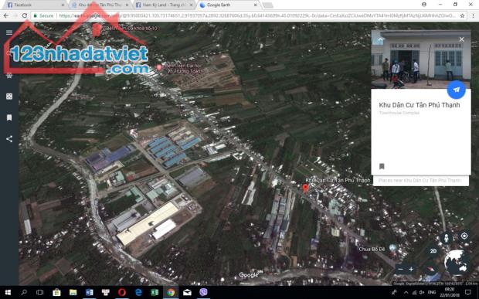Activate Street View pegman icon
This screenshot has width=479, height=299.
[x=447, y=238]
